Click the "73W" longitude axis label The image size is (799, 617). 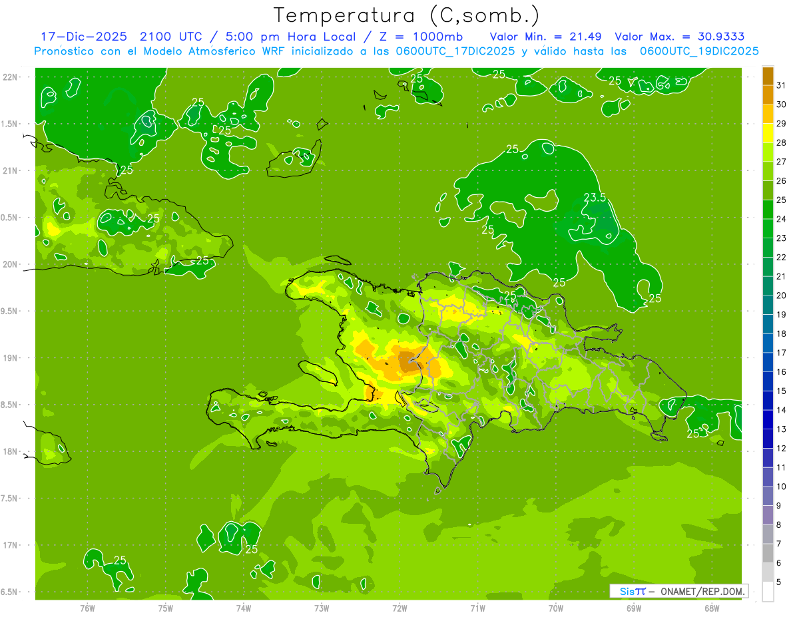click(x=322, y=608)
